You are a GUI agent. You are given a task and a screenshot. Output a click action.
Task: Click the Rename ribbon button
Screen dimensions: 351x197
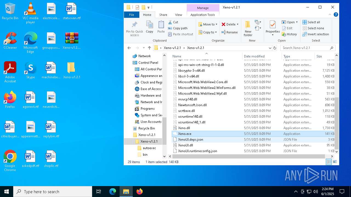coord(230,32)
